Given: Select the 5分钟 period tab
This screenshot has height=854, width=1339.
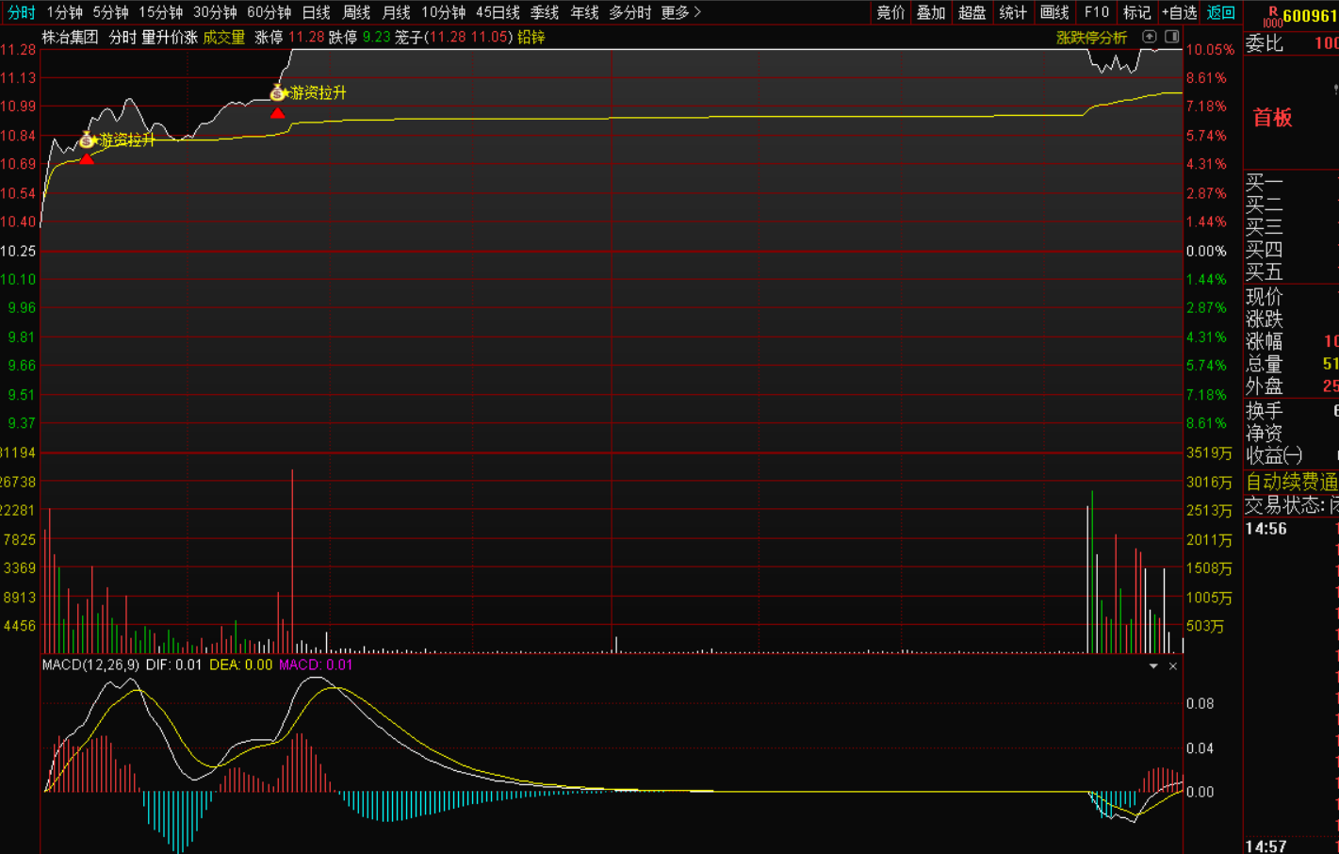Looking at the screenshot, I should pyautogui.click(x=110, y=12).
